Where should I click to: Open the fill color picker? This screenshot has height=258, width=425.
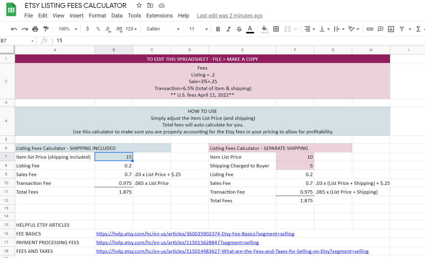(x=265, y=29)
